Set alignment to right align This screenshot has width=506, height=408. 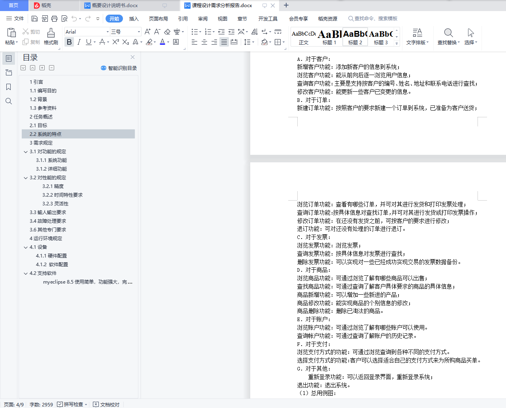(214, 42)
